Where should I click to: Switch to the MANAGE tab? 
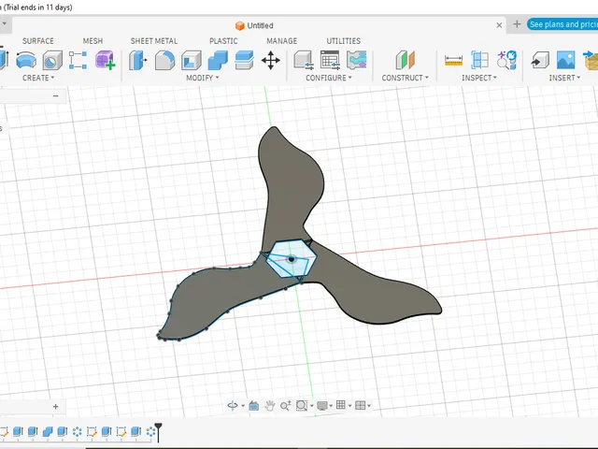pyautogui.click(x=282, y=41)
